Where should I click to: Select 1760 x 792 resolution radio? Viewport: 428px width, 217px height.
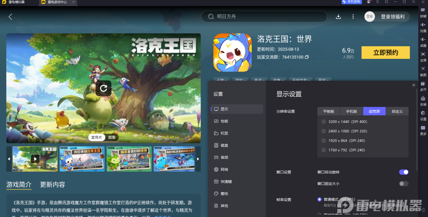coord(324,150)
